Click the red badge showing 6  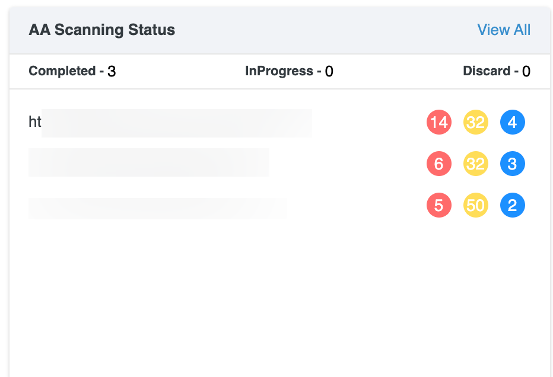pyautogui.click(x=439, y=164)
